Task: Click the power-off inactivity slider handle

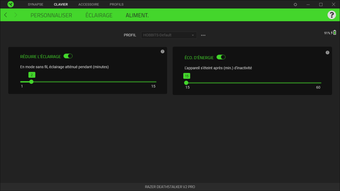Action: 186,83
